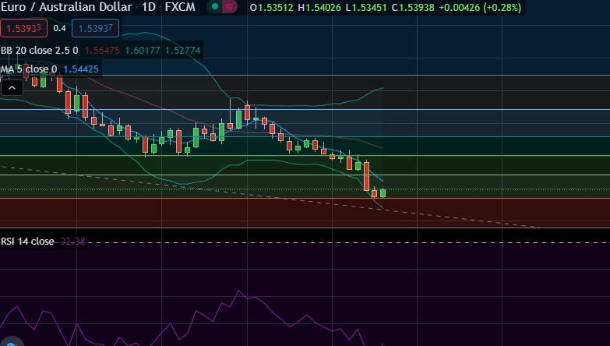This screenshot has width=610, height=346.
Task: Click the pink data-mode wave icon
Action: click(230, 6)
